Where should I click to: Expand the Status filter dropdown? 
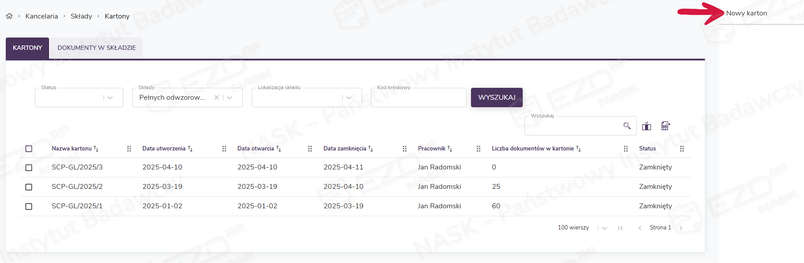click(110, 98)
